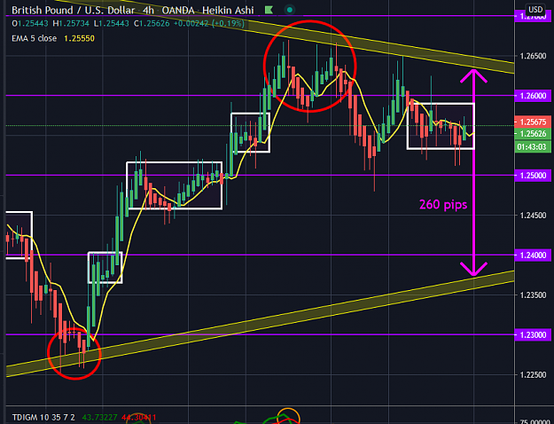554x424 pixels.
Task: Click the TDIGM red value 44.30411
Action: 138,417
